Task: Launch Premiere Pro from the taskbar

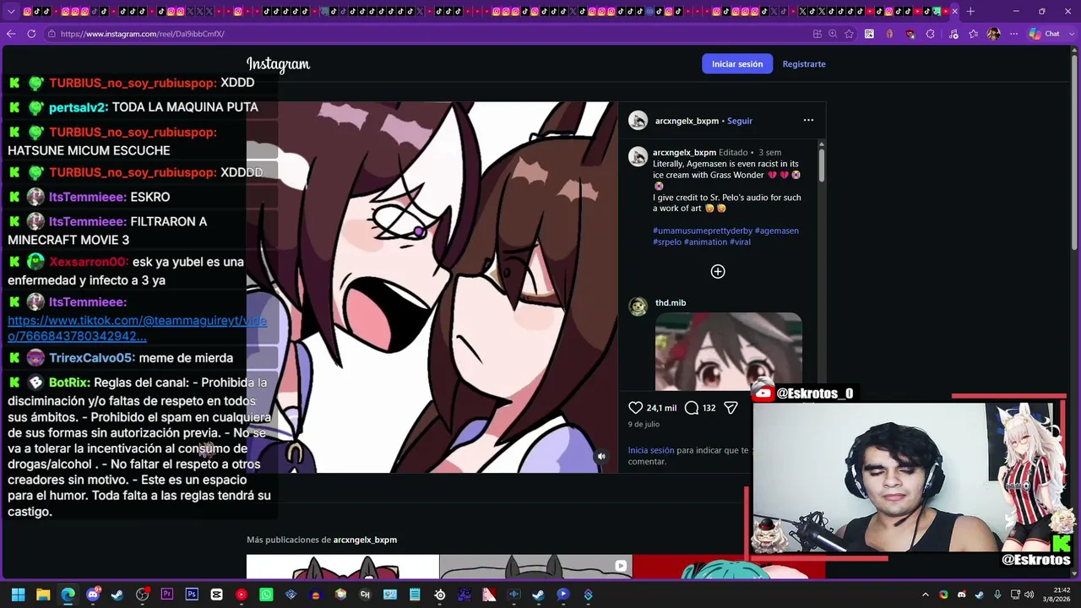Action: 167,594
